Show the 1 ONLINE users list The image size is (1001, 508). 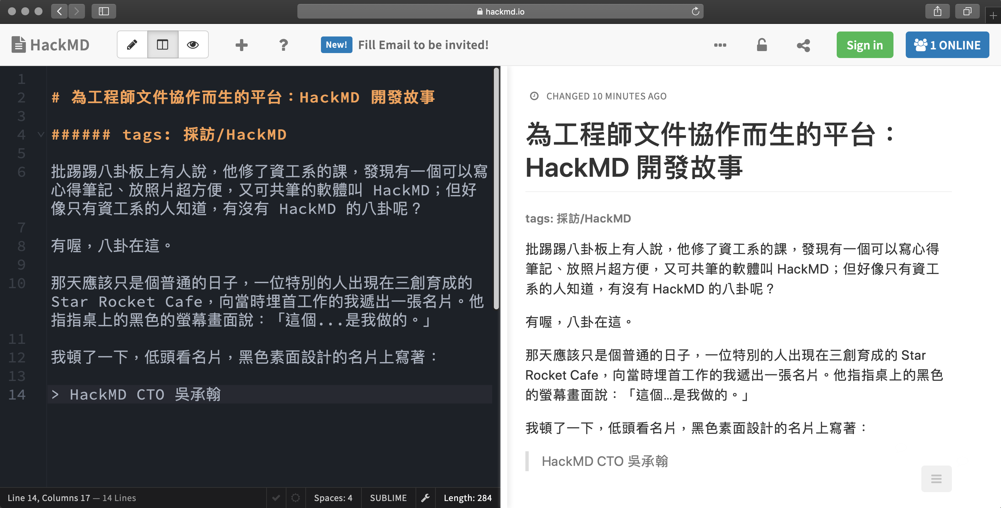pos(947,45)
